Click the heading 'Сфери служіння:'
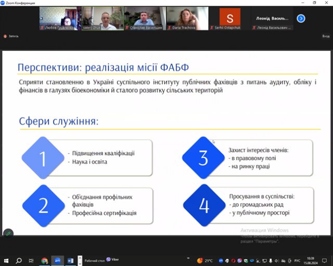The height and width of the screenshot is (266, 333). click(x=59, y=122)
